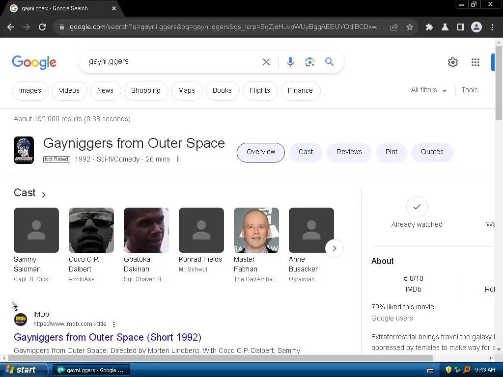This screenshot has width=503, height=377.
Task: Open the IMDb rating link in About
Action: coord(413,290)
